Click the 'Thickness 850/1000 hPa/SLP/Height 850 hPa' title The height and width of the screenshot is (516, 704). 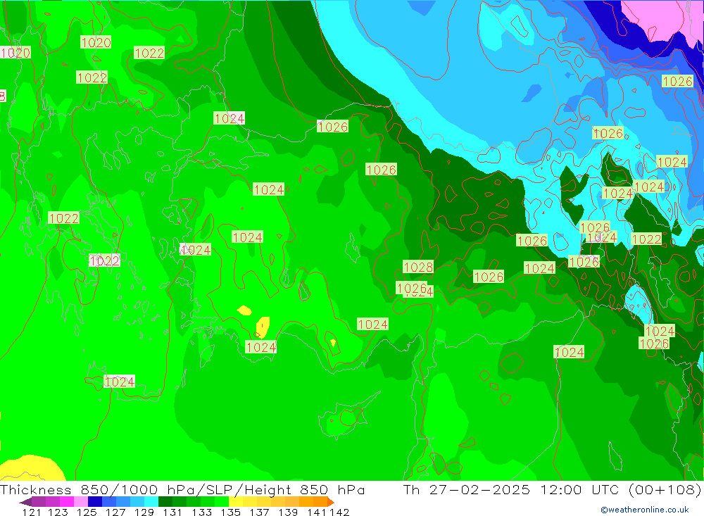click(182, 489)
